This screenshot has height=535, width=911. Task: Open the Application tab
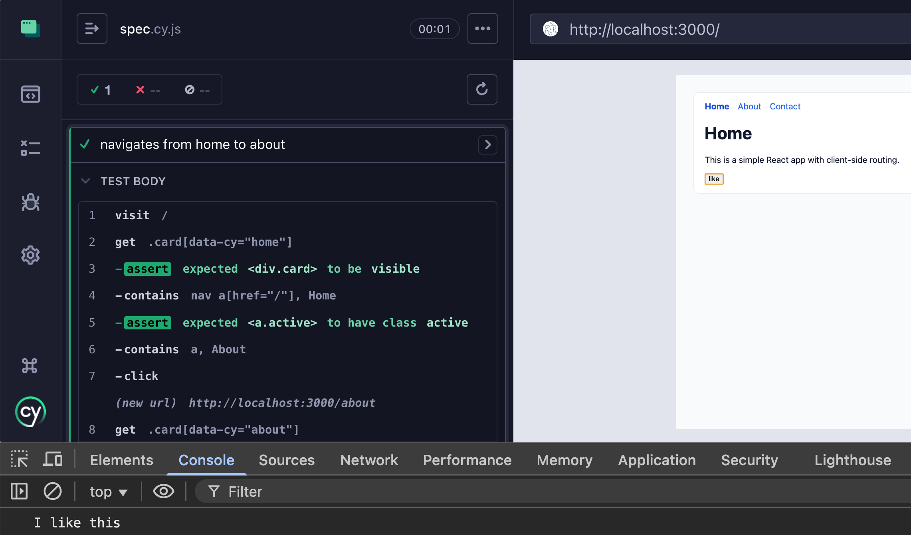pyautogui.click(x=657, y=460)
